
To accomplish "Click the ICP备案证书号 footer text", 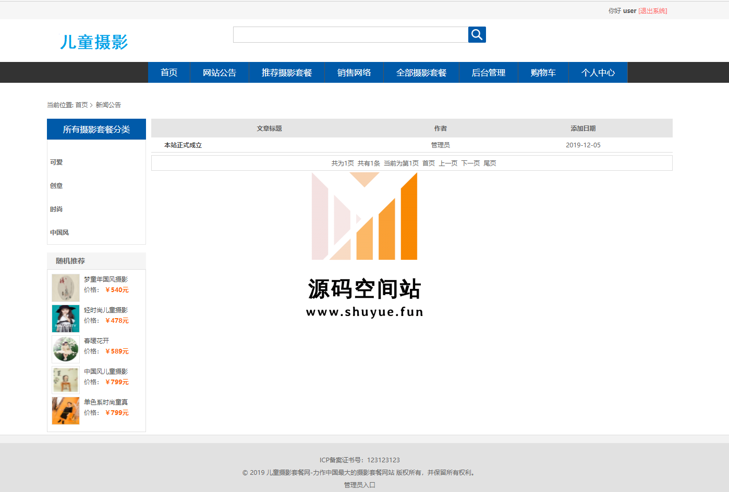I will 360,460.
